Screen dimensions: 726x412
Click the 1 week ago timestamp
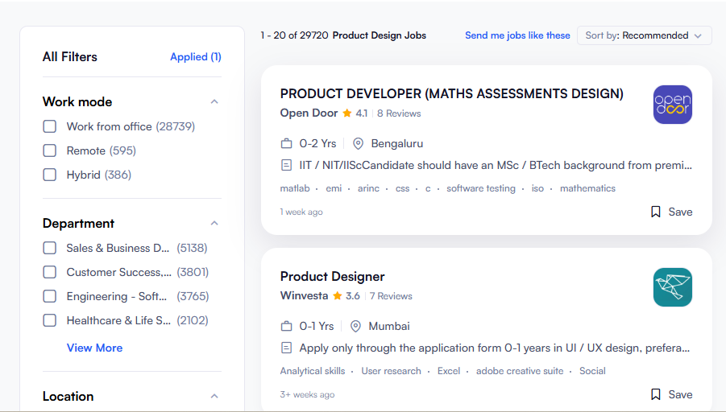(301, 212)
